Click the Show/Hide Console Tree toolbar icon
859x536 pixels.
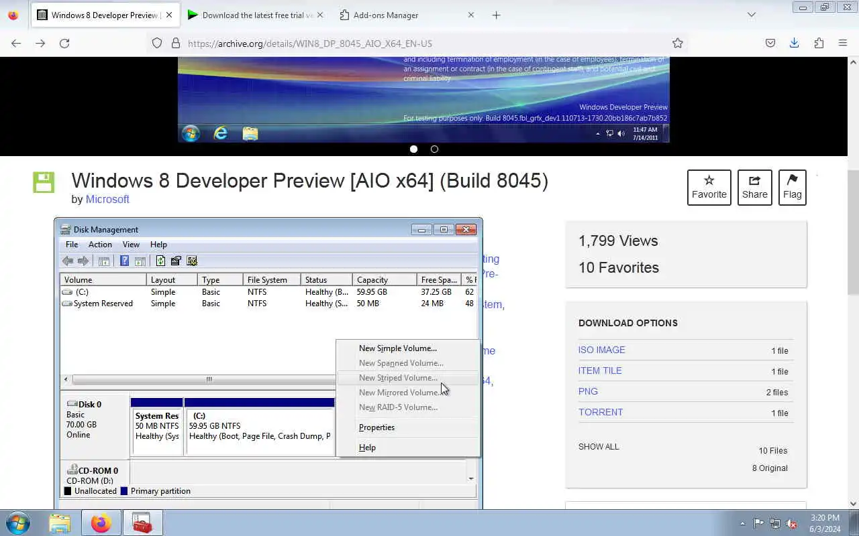(x=104, y=261)
